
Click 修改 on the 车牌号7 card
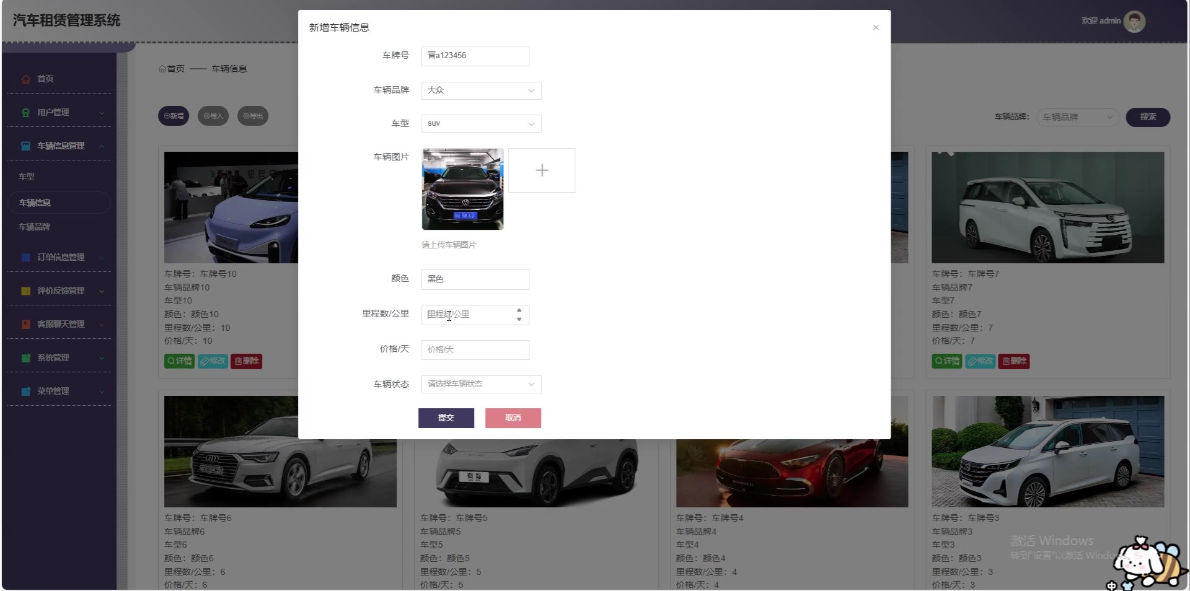tap(981, 361)
